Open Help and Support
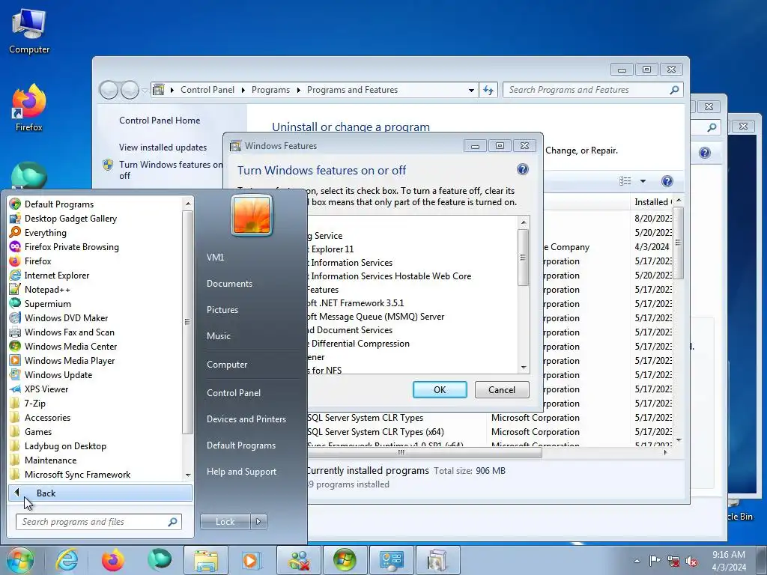This screenshot has width=767, height=575. 241,472
